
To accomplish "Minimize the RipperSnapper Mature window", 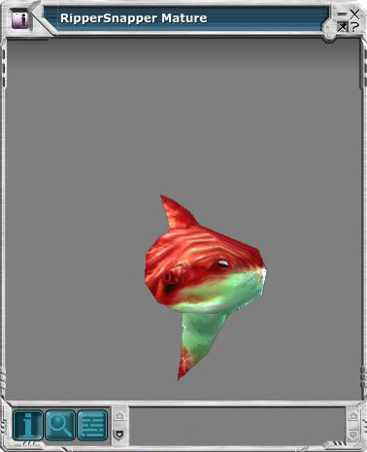I will pos(342,15).
